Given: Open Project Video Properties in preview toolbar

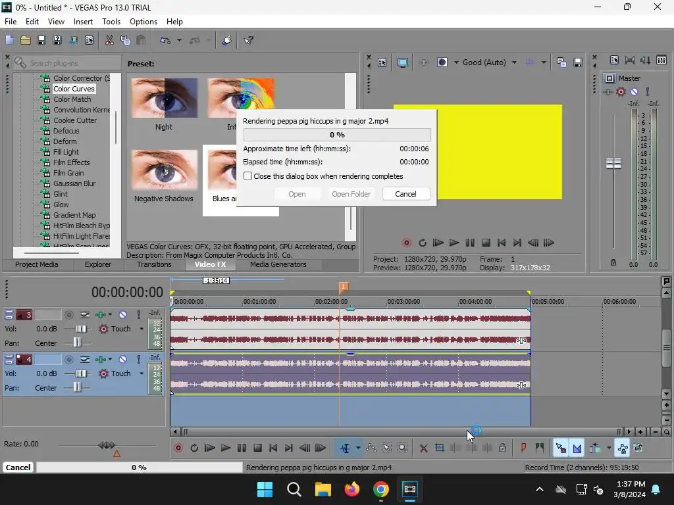Looking at the screenshot, I should tap(382, 62).
